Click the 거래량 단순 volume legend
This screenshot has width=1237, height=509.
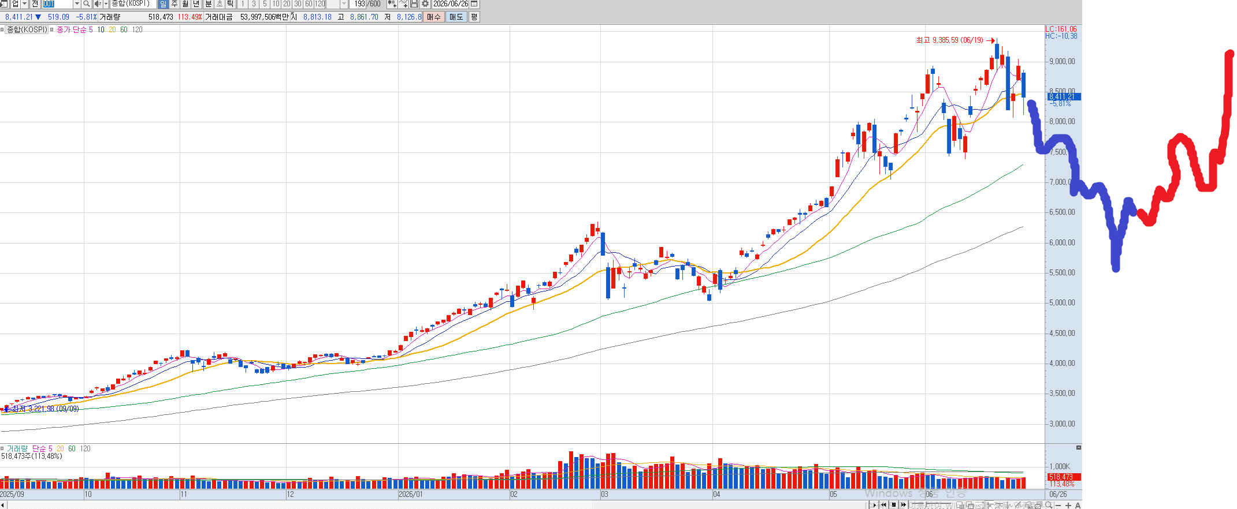pos(29,448)
